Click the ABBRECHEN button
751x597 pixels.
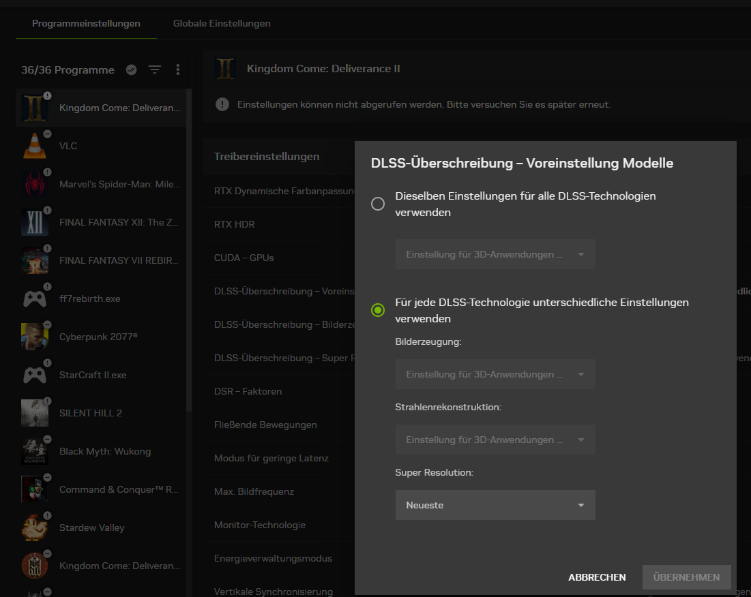pos(597,577)
